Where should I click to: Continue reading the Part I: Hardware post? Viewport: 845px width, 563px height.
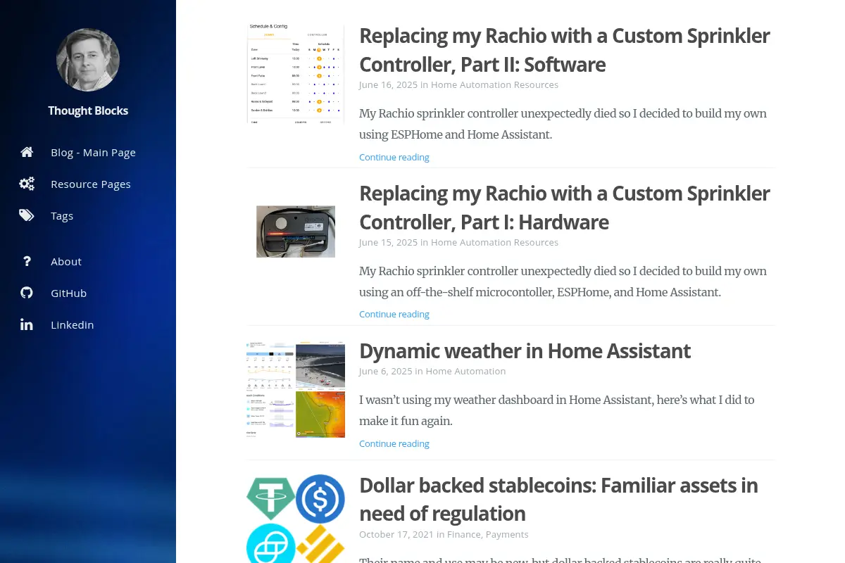394,314
